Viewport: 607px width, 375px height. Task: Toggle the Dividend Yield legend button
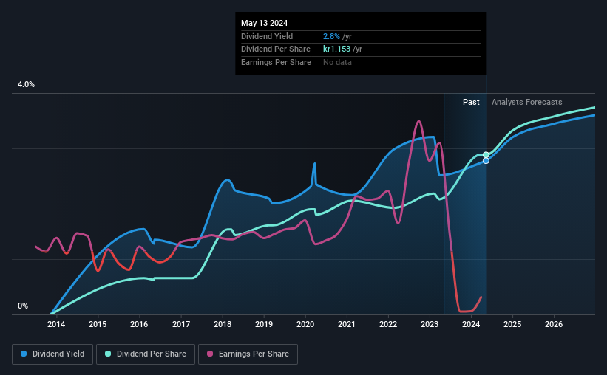click(x=52, y=354)
